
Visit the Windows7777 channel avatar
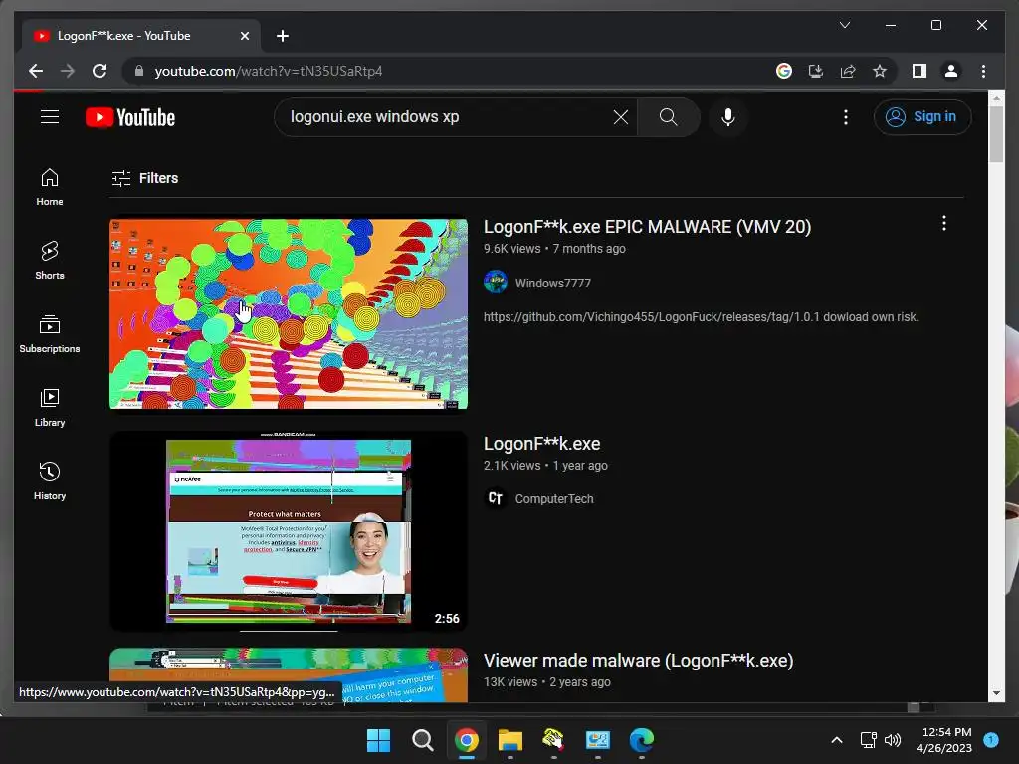point(496,283)
